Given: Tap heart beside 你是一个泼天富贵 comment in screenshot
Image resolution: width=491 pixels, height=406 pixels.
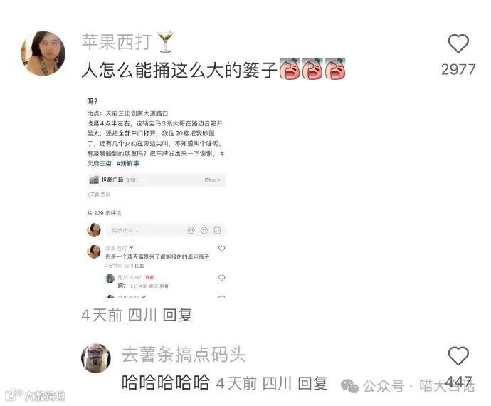Looking at the screenshot, I should 222,249.
